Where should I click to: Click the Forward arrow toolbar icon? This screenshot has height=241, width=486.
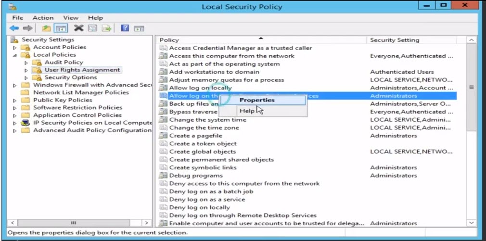pyautogui.click(x=27, y=28)
